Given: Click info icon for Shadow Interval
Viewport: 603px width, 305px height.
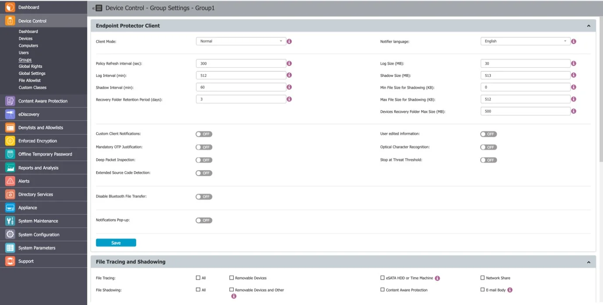Looking at the screenshot, I should click(x=289, y=87).
